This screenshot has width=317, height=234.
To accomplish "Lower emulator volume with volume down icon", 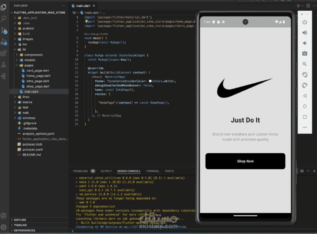I will 305,43.
